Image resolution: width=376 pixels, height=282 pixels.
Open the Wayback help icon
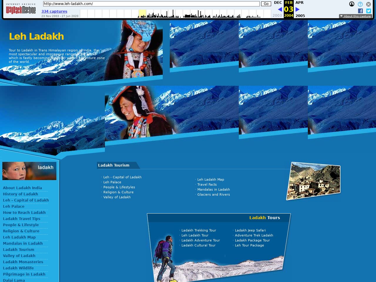[360, 4]
